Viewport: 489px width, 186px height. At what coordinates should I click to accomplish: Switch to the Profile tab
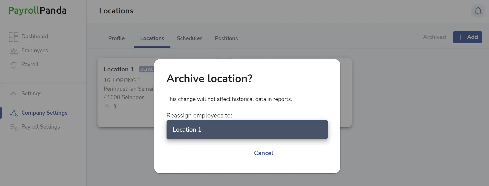(116, 38)
